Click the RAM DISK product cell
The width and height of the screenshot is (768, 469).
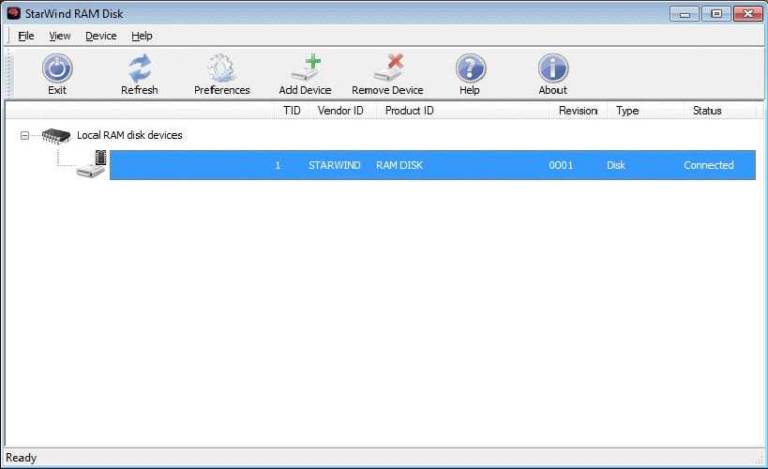(x=399, y=165)
